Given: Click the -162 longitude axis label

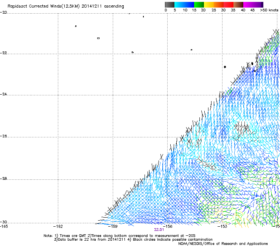Looking at the screenshot, I should tap(58, 226).
